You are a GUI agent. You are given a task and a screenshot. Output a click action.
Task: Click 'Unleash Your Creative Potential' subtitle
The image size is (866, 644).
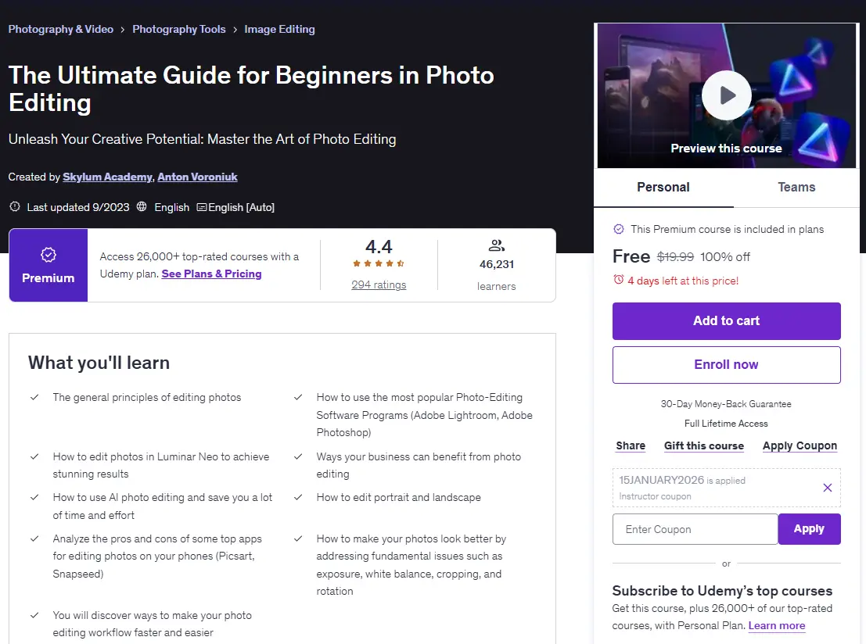(202, 139)
